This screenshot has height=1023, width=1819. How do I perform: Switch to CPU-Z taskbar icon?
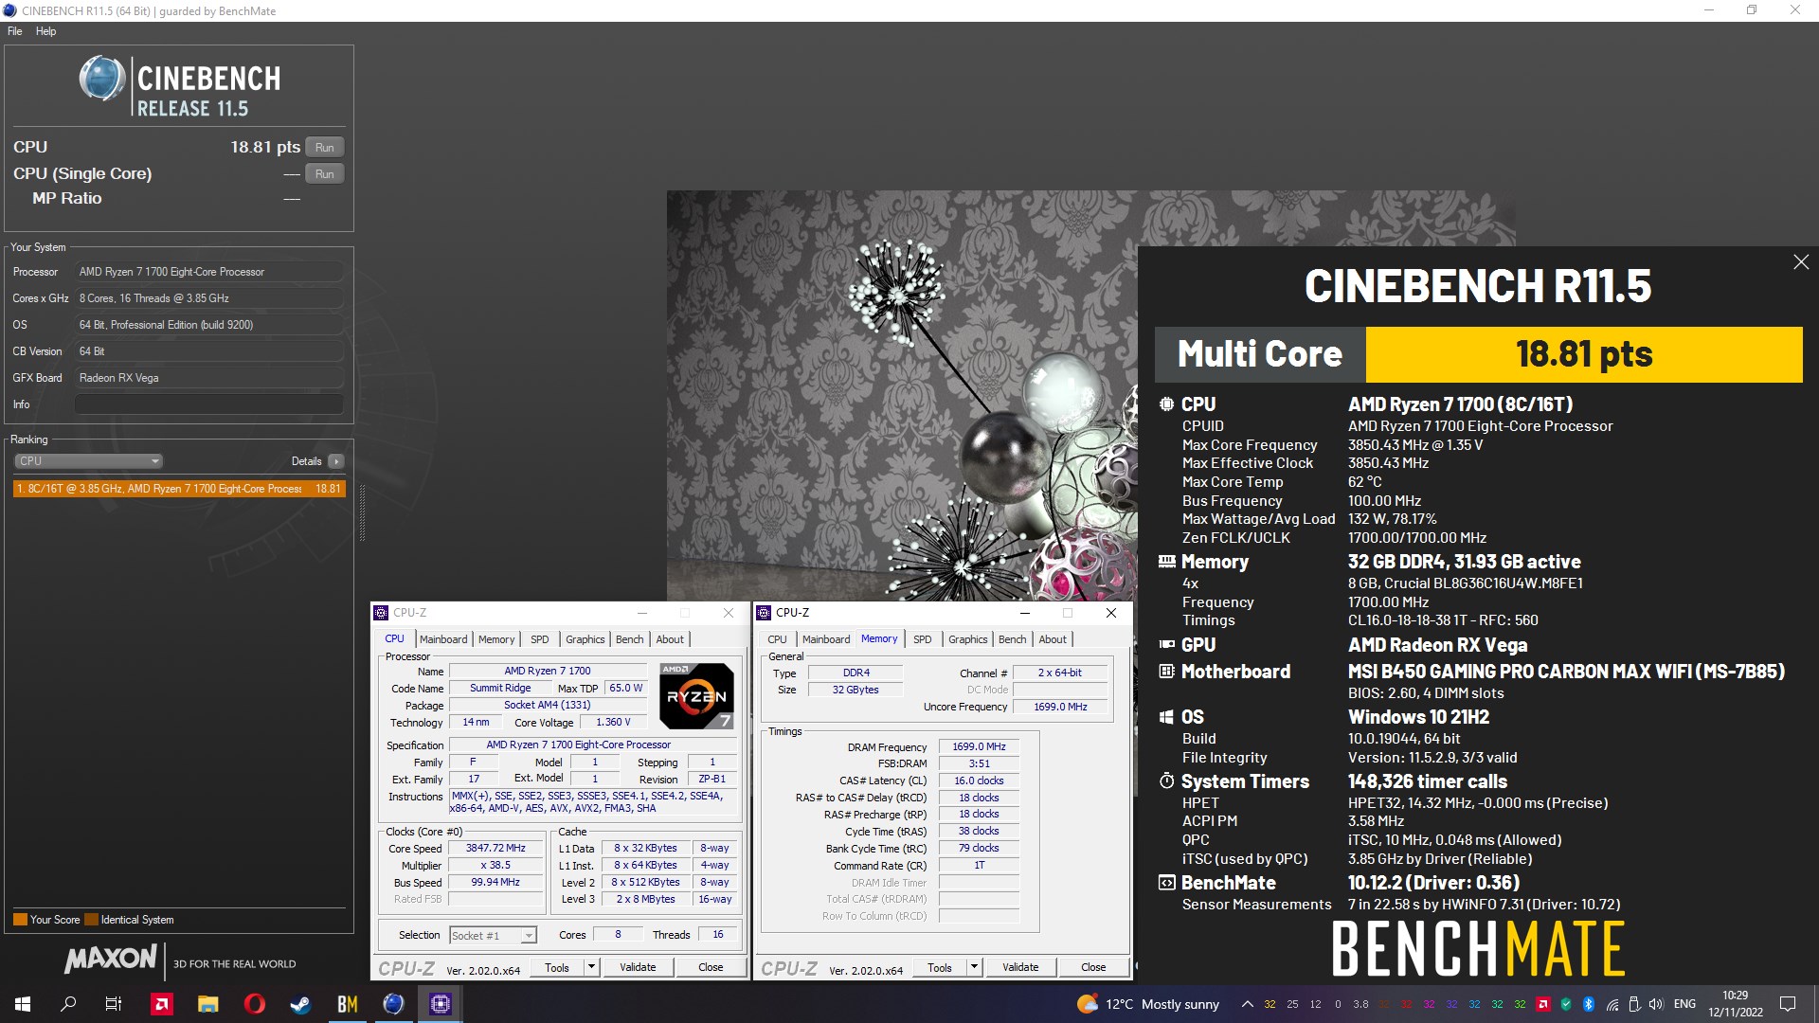(x=441, y=1004)
